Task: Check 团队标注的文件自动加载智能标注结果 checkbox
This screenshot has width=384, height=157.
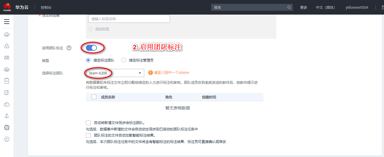Action: coord(88,135)
